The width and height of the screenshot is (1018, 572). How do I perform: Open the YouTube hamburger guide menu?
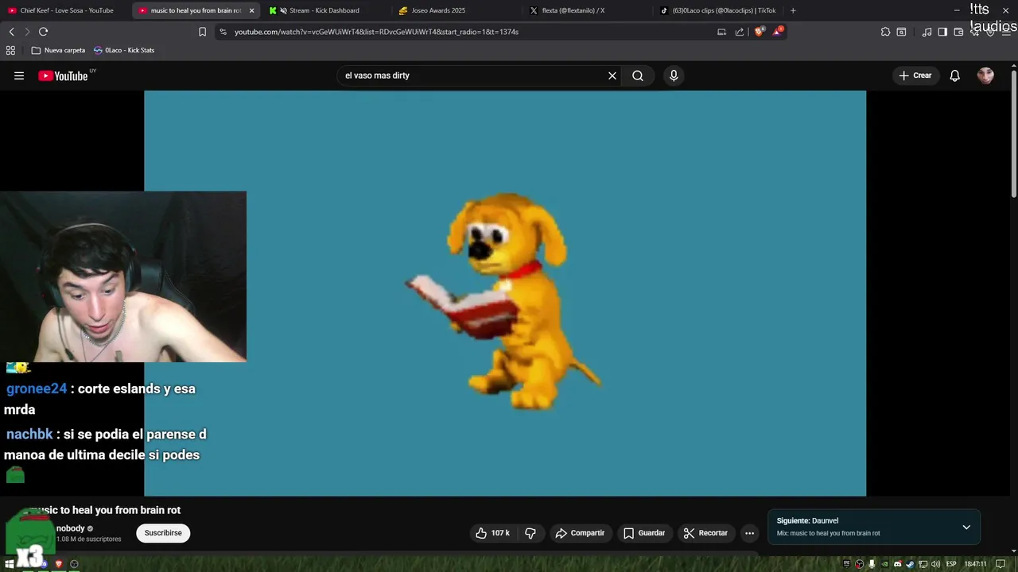point(19,75)
